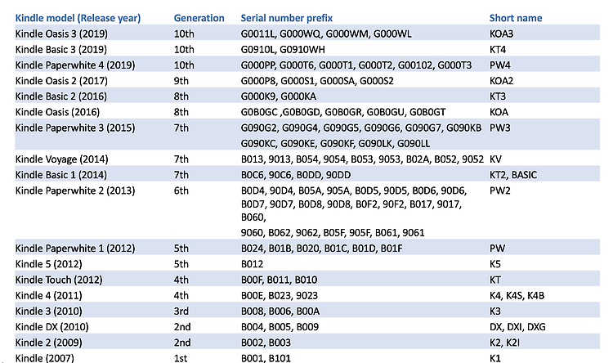Select the 'Kindle Oasis 3 (2019)' cell
The height and width of the screenshot is (363, 613).
pos(61,34)
